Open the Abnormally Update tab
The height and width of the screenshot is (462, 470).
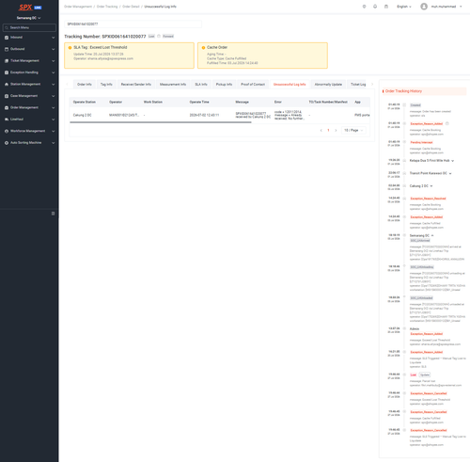(x=328, y=85)
